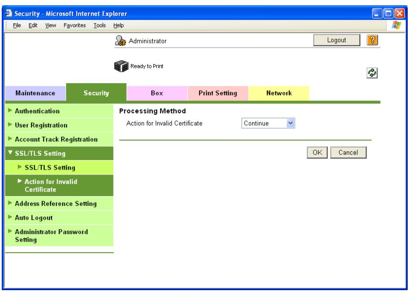
Task: Close the Internet Explorer window
Action: pos(399,13)
